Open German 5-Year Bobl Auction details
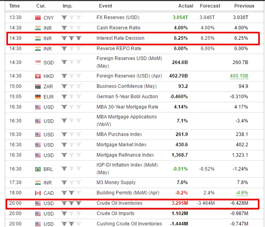Screen dimensions: 265x227 [127, 96]
